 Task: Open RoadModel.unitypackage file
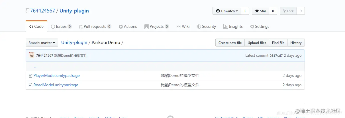56,85
